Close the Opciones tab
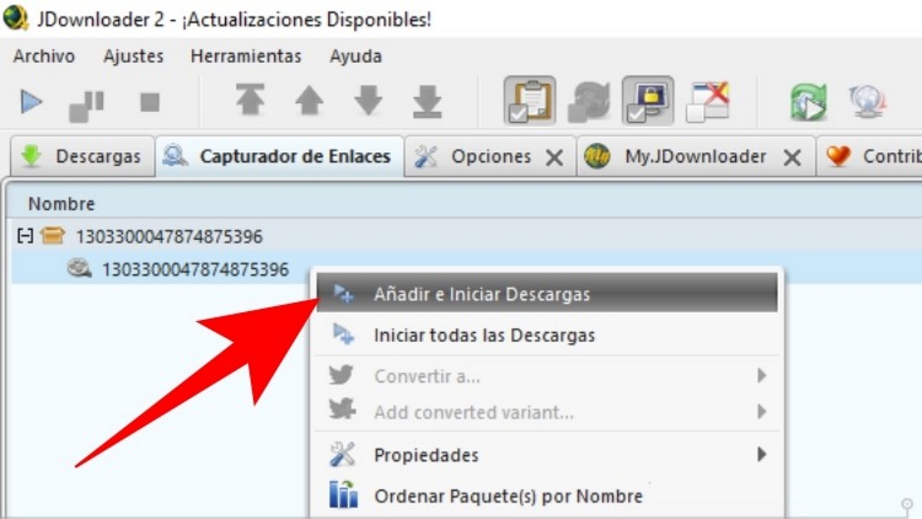Image resolution: width=922 pixels, height=519 pixels. tap(554, 158)
